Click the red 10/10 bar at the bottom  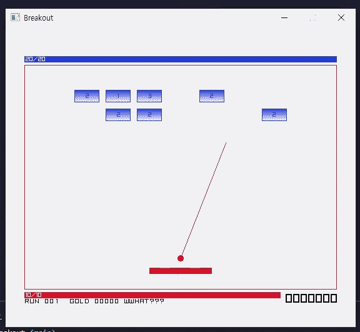pos(152,295)
